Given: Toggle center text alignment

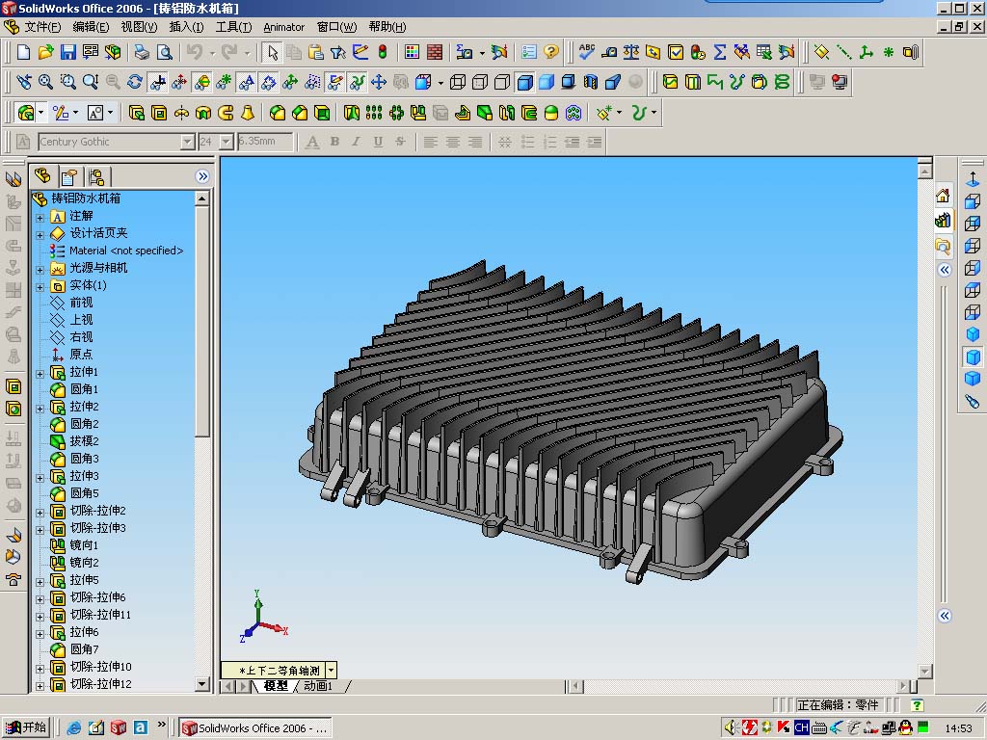Looking at the screenshot, I should pos(453,142).
